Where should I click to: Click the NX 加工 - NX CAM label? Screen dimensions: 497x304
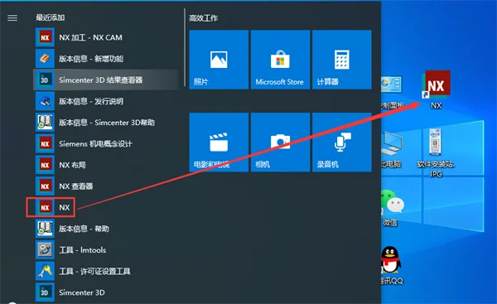[90, 37]
